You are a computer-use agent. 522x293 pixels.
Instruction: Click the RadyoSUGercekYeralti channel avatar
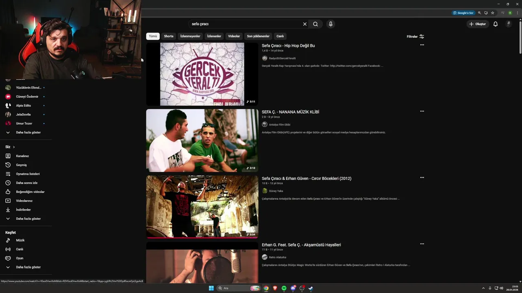click(x=265, y=58)
